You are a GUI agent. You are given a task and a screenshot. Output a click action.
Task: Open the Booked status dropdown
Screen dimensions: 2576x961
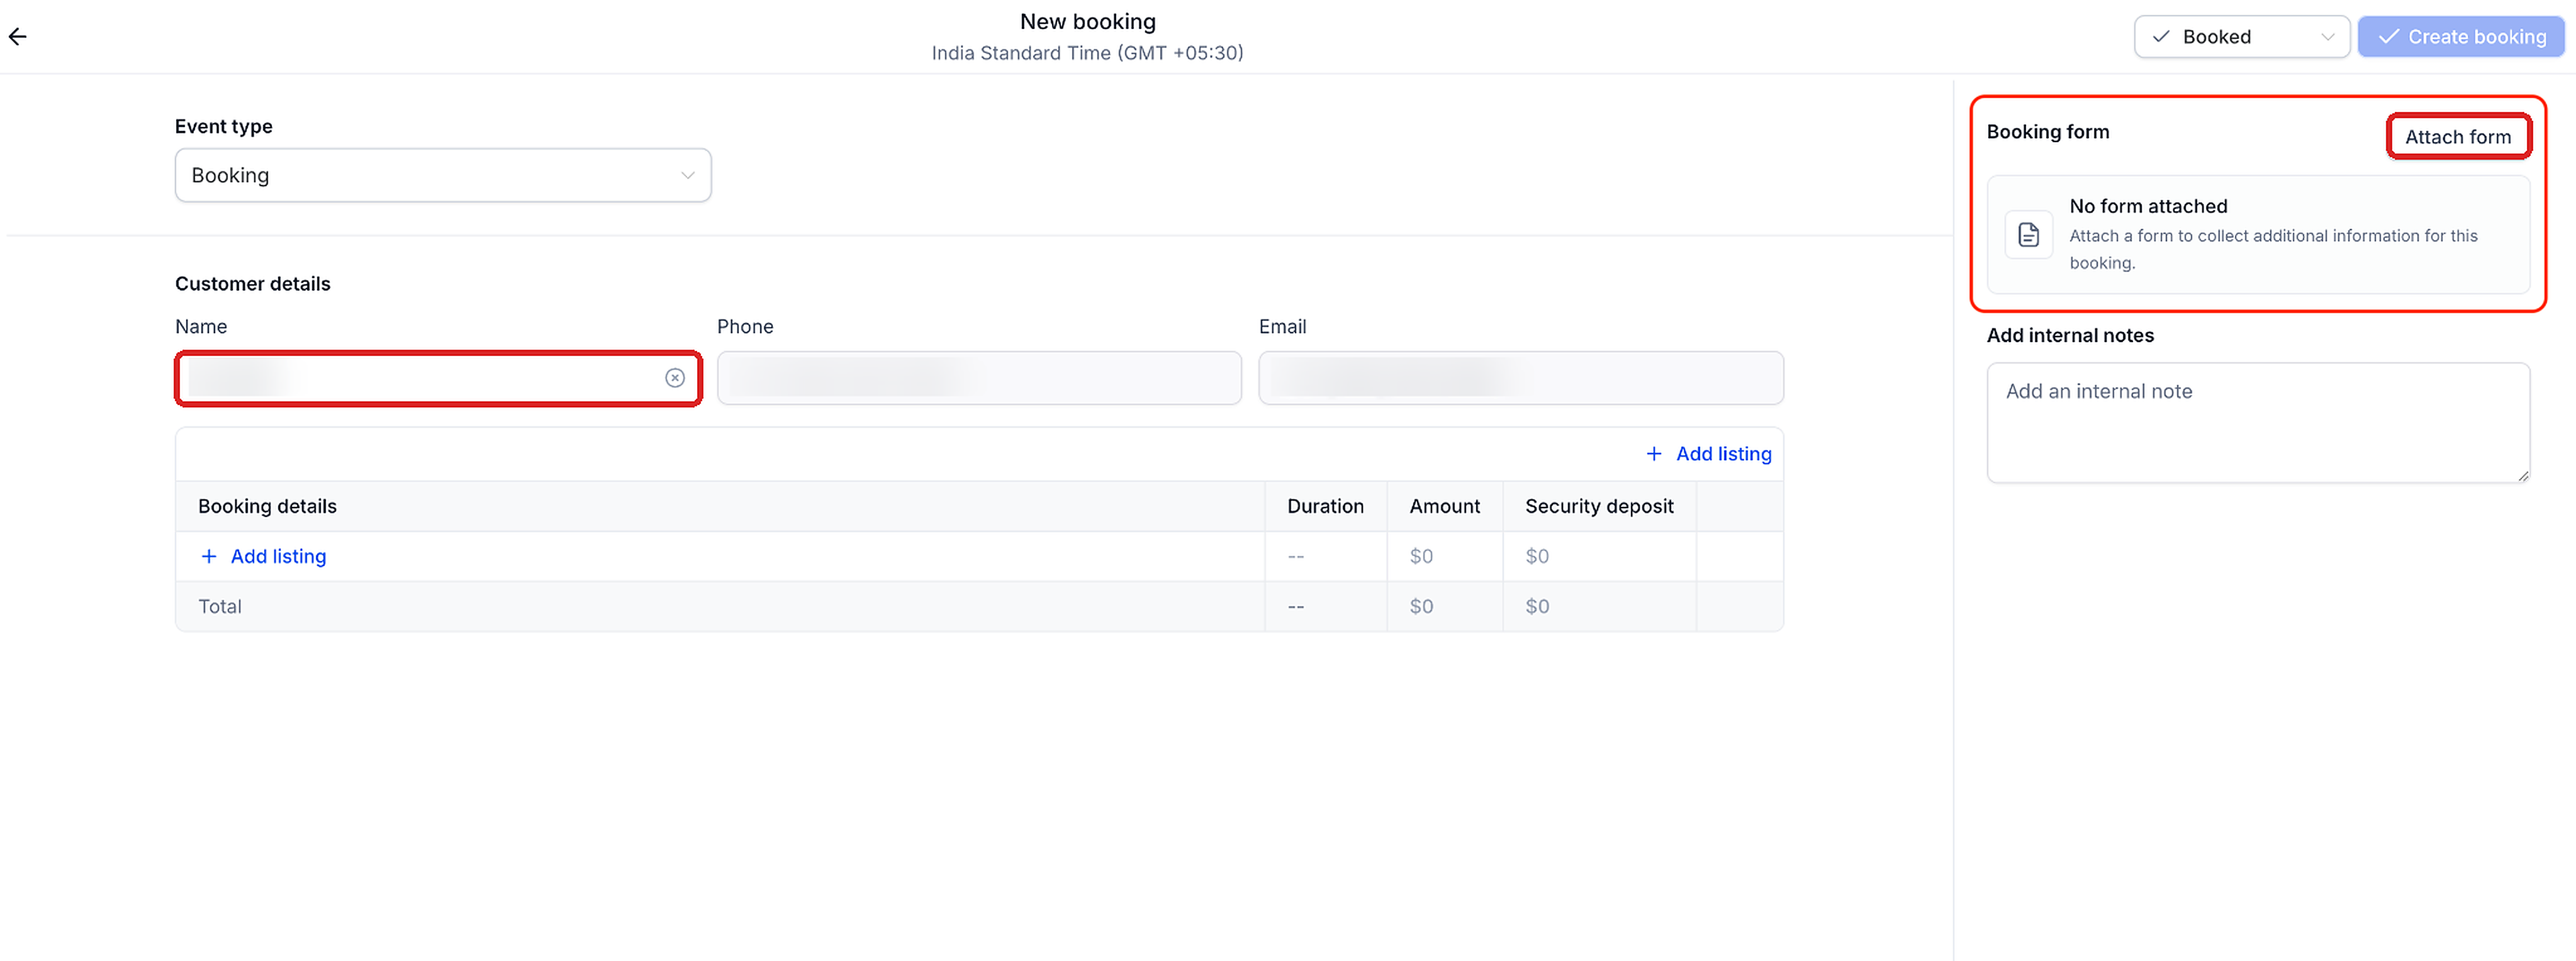tap(2241, 37)
